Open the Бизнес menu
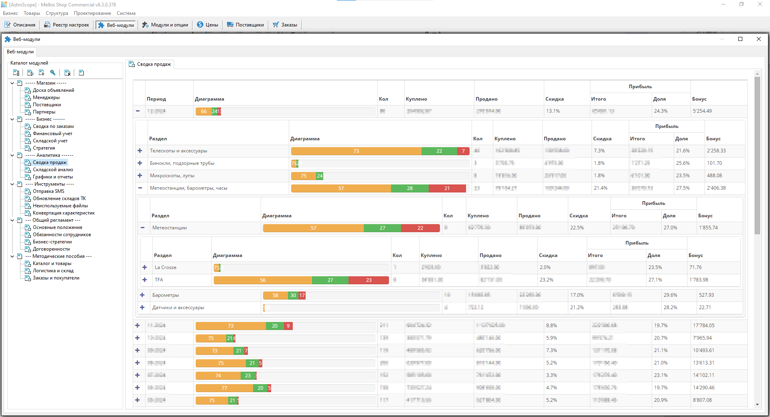Viewport: 770px width, 417px height. (x=10, y=13)
